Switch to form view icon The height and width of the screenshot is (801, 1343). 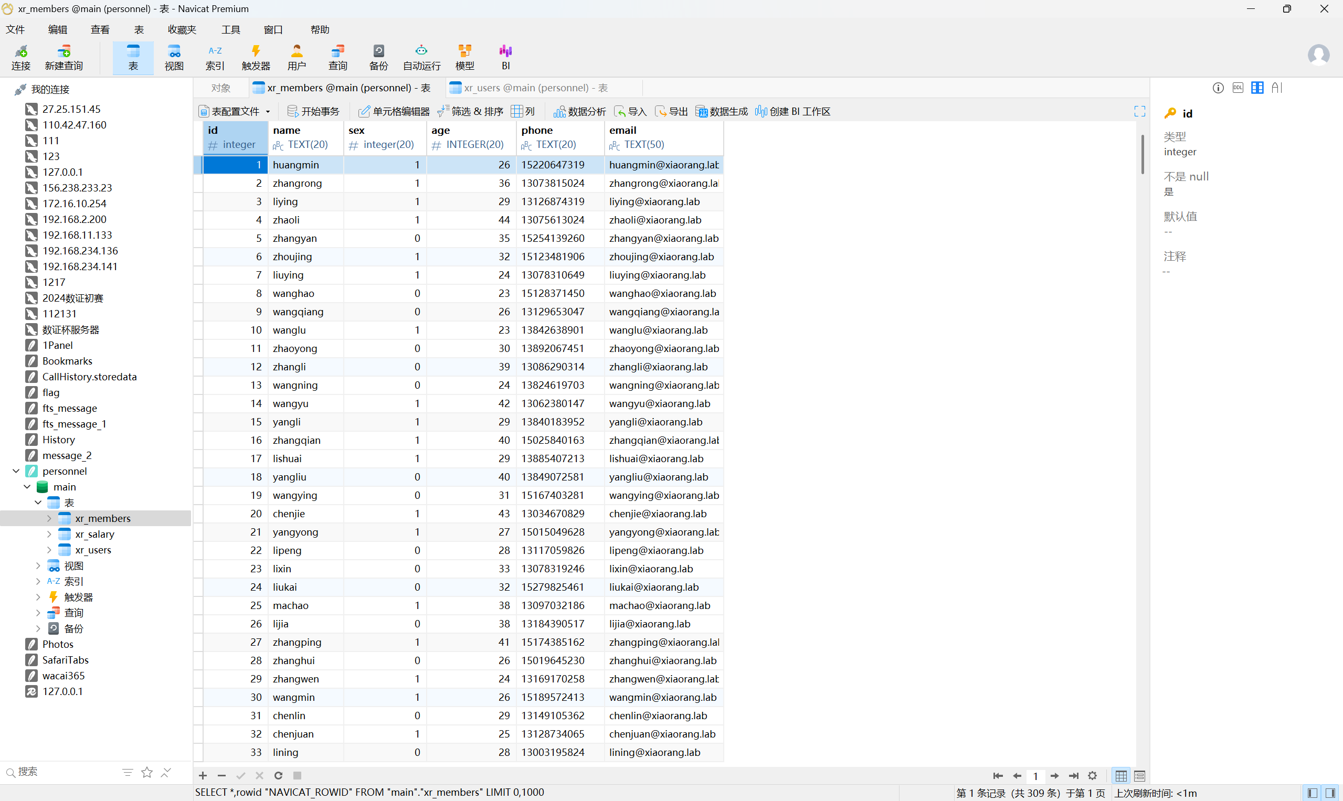(x=1139, y=776)
